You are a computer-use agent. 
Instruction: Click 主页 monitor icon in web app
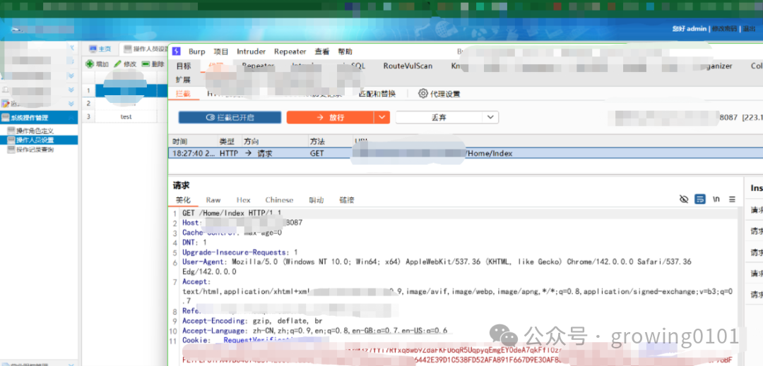[x=93, y=49]
